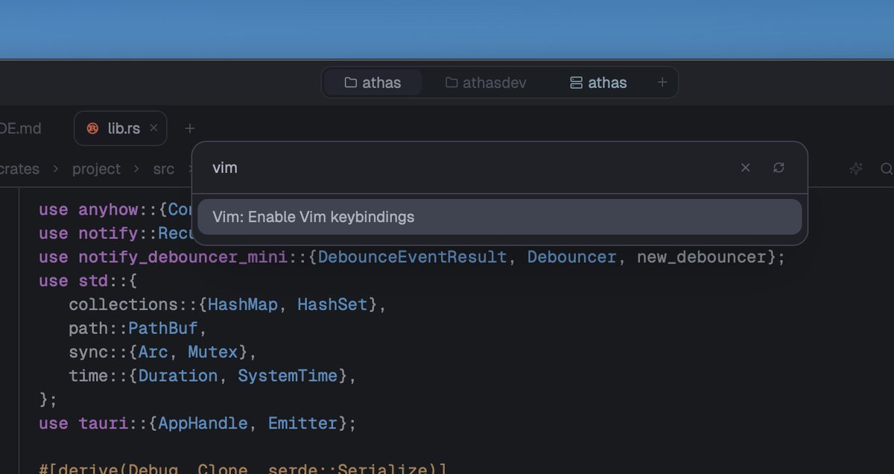This screenshot has height=474, width=894.
Task: Clear the command palette with the X icon
Action: coord(745,168)
